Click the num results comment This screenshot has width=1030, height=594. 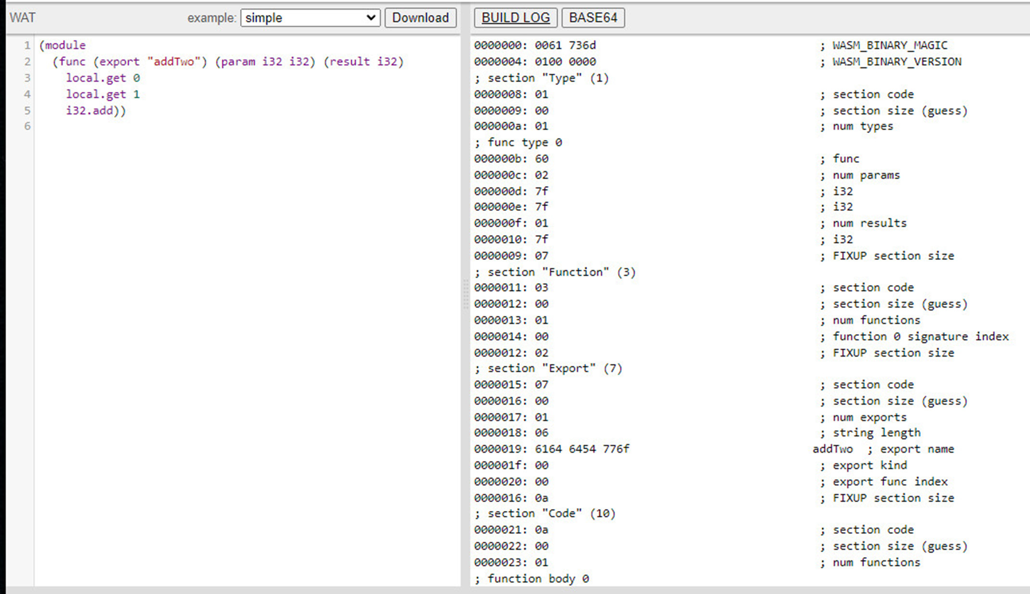coord(864,223)
